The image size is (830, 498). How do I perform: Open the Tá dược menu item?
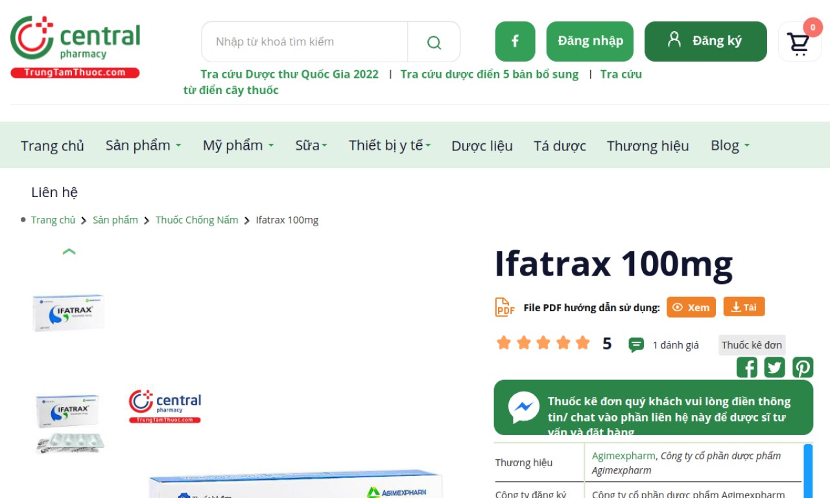(x=560, y=146)
